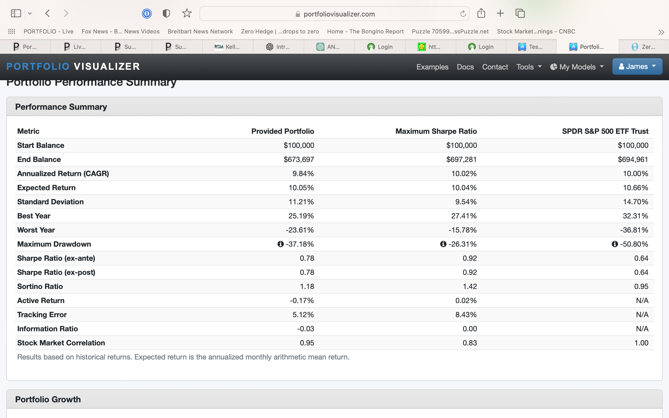Click the Worst Year row label

36,230
